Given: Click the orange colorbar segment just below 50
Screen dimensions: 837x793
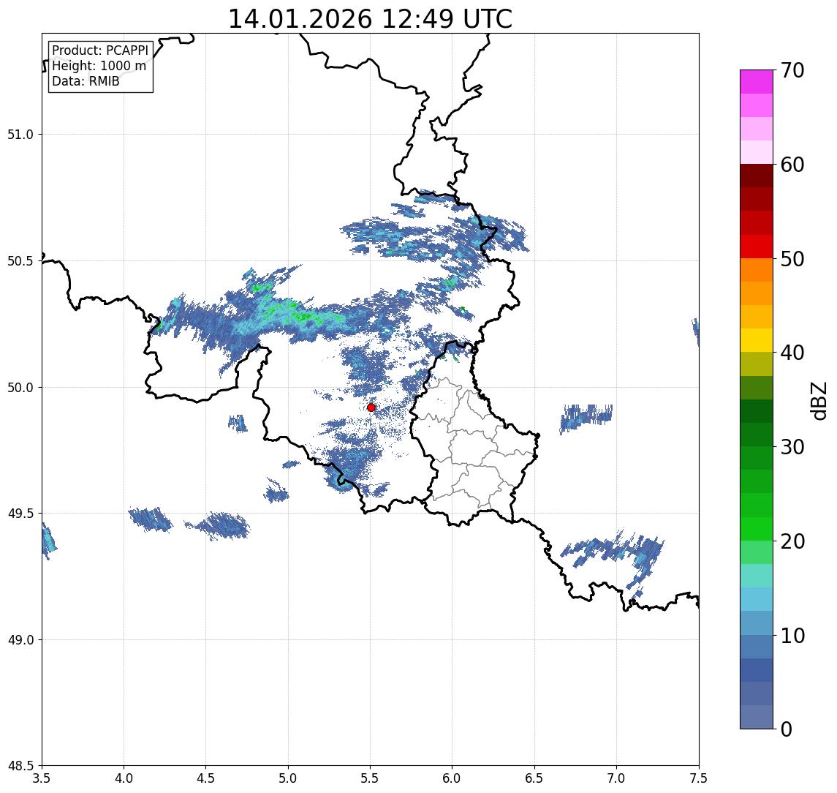Looking at the screenshot, I should (757, 270).
